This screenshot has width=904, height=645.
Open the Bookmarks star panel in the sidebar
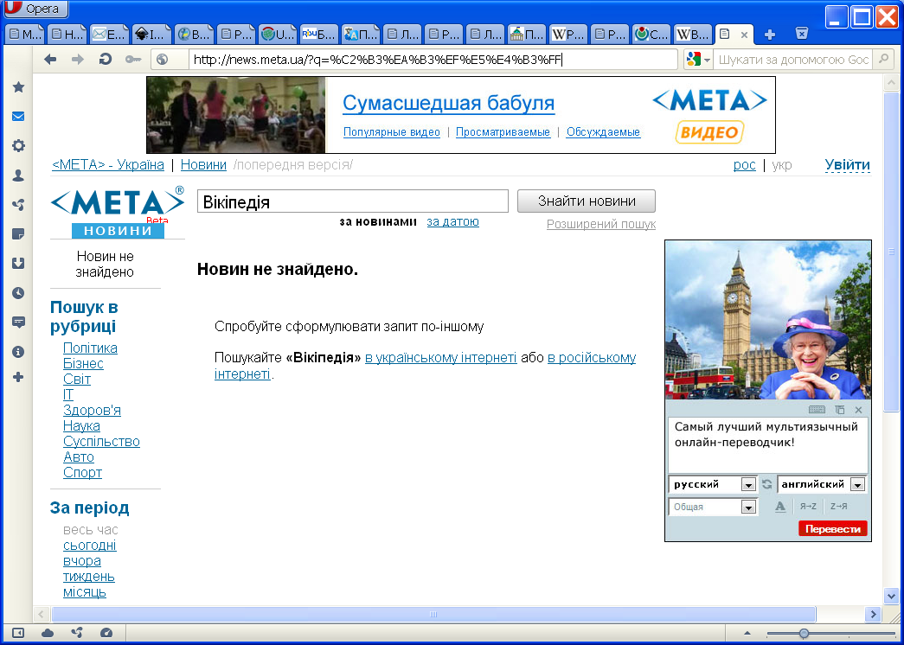tap(17, 87)
